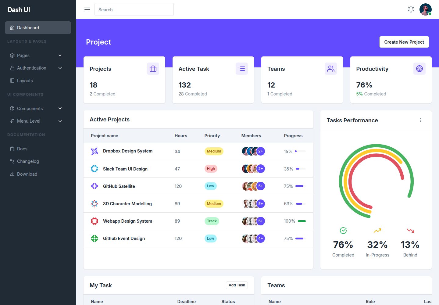Click the Slack Team UI Design logo
The height and width of the screenshot is (305, 439).
click(95, 169)
